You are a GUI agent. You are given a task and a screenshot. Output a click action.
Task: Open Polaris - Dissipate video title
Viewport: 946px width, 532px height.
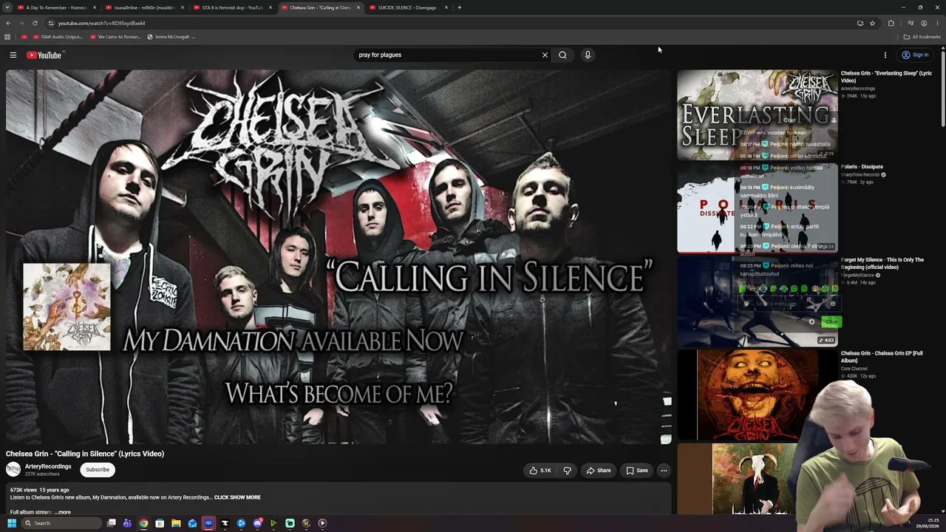point(862,166)
